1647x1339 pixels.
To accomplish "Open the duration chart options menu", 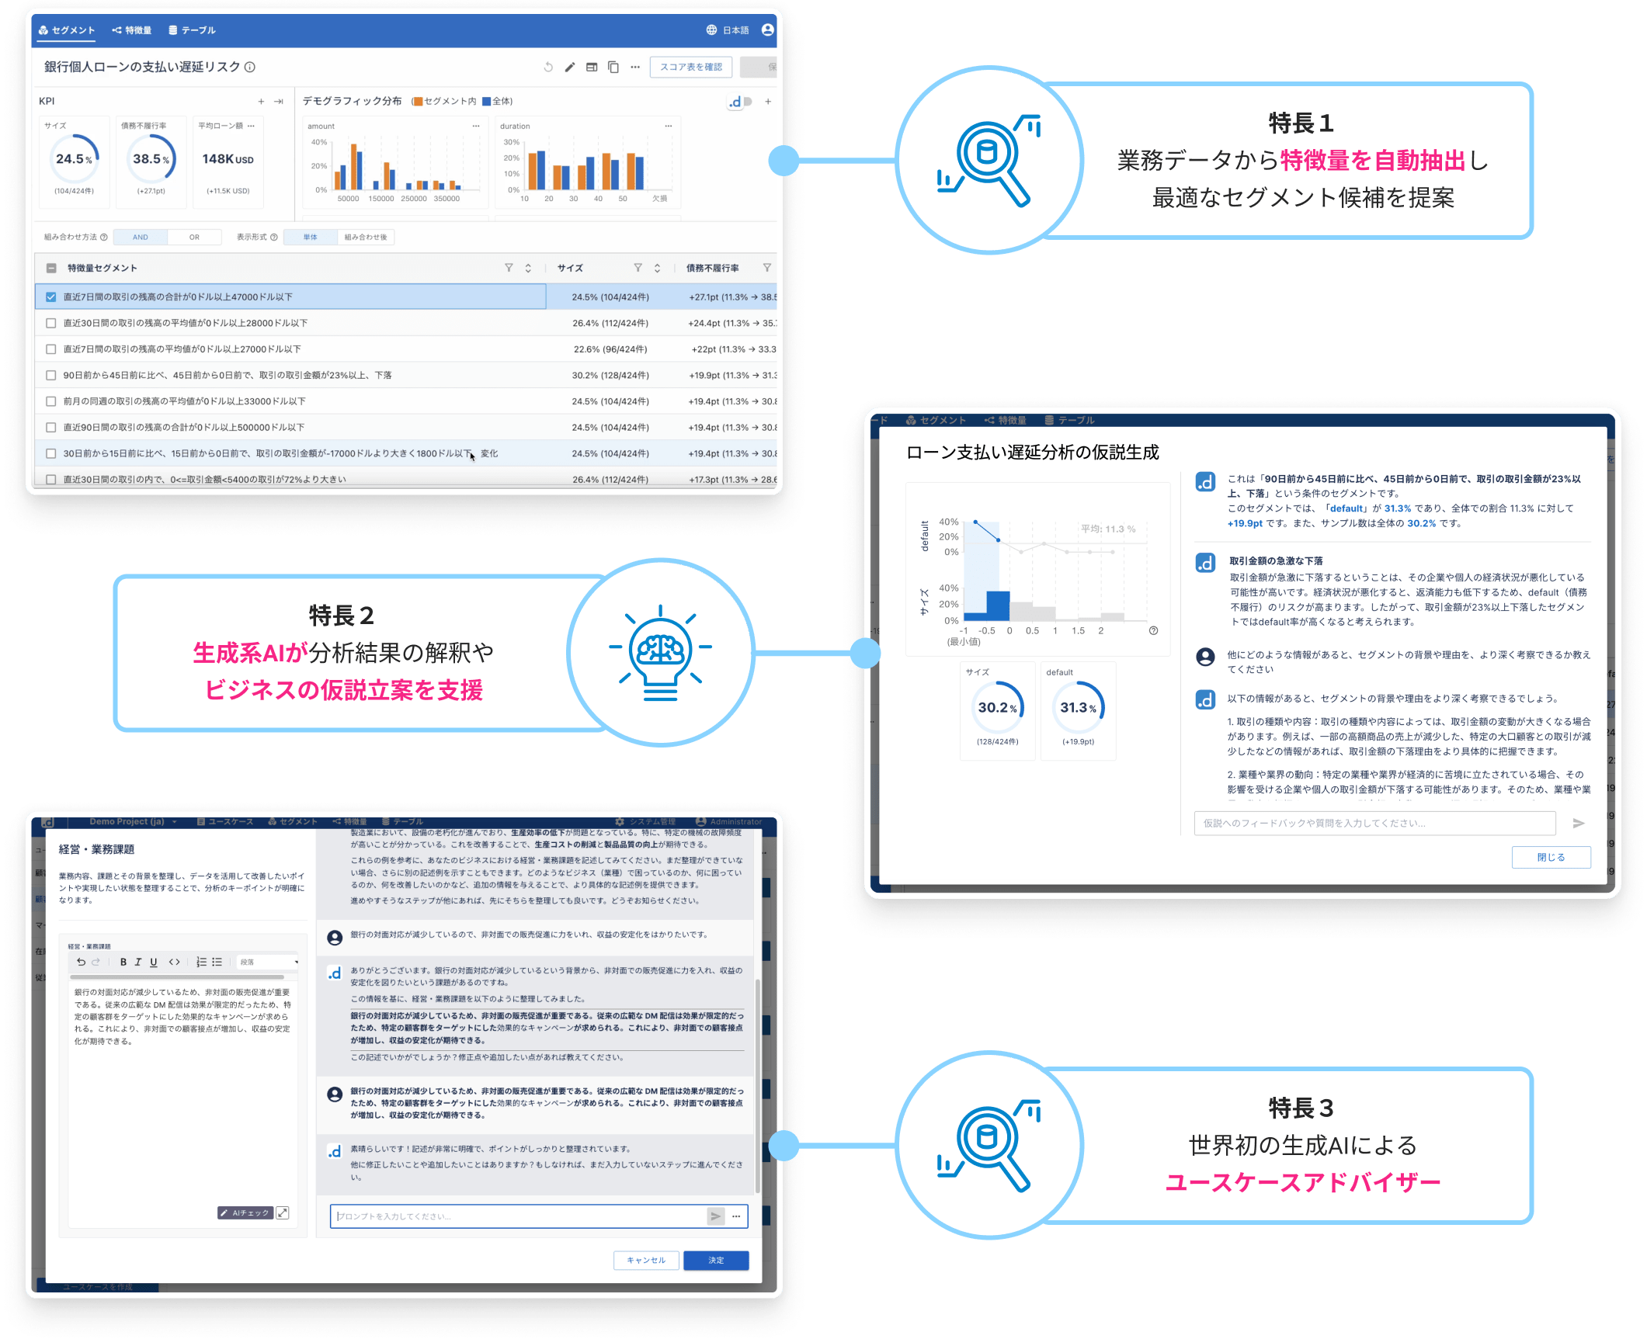I will click(668, 126).
